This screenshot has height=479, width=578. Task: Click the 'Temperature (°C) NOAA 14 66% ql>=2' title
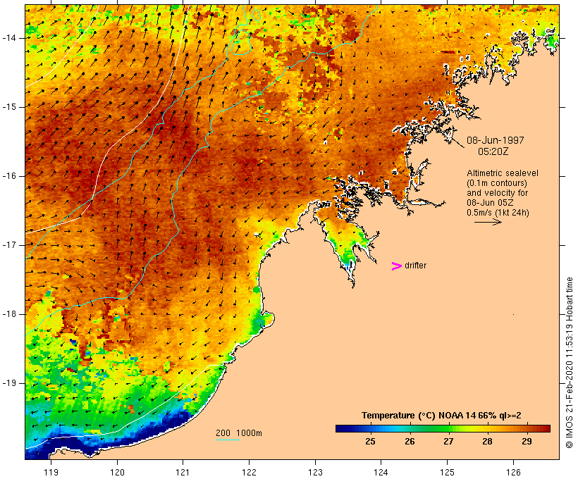441,416
